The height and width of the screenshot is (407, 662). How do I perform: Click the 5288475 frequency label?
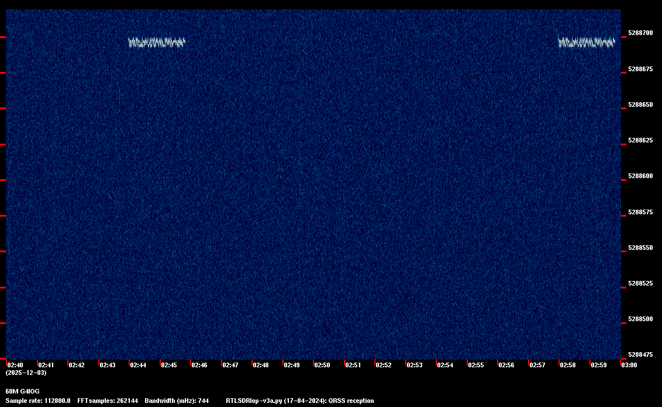click(x=640, y=354)
